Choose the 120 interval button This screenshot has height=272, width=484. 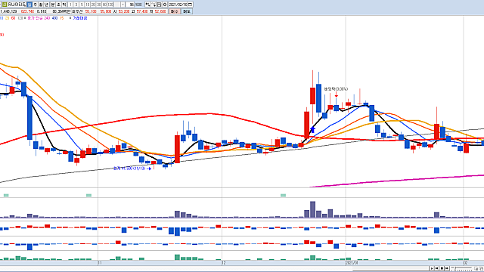110,5
